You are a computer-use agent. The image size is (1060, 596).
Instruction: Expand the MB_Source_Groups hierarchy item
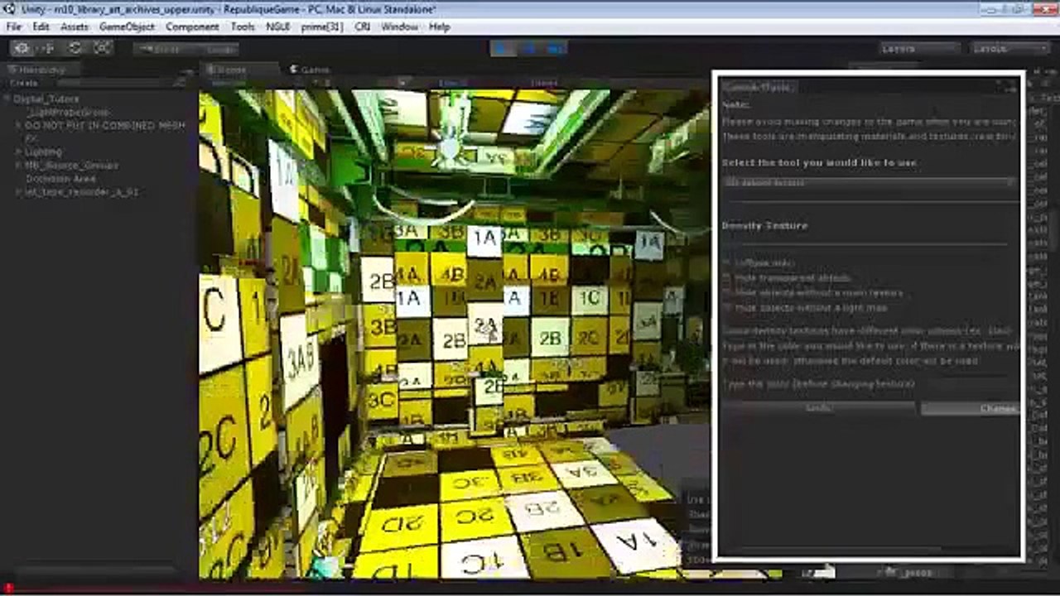tap(18, 165)
